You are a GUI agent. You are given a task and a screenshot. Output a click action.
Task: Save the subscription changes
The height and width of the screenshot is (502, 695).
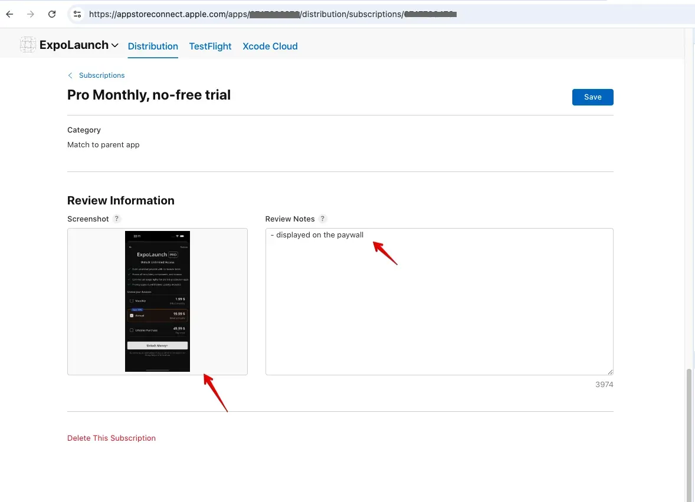tap(592, 97)
